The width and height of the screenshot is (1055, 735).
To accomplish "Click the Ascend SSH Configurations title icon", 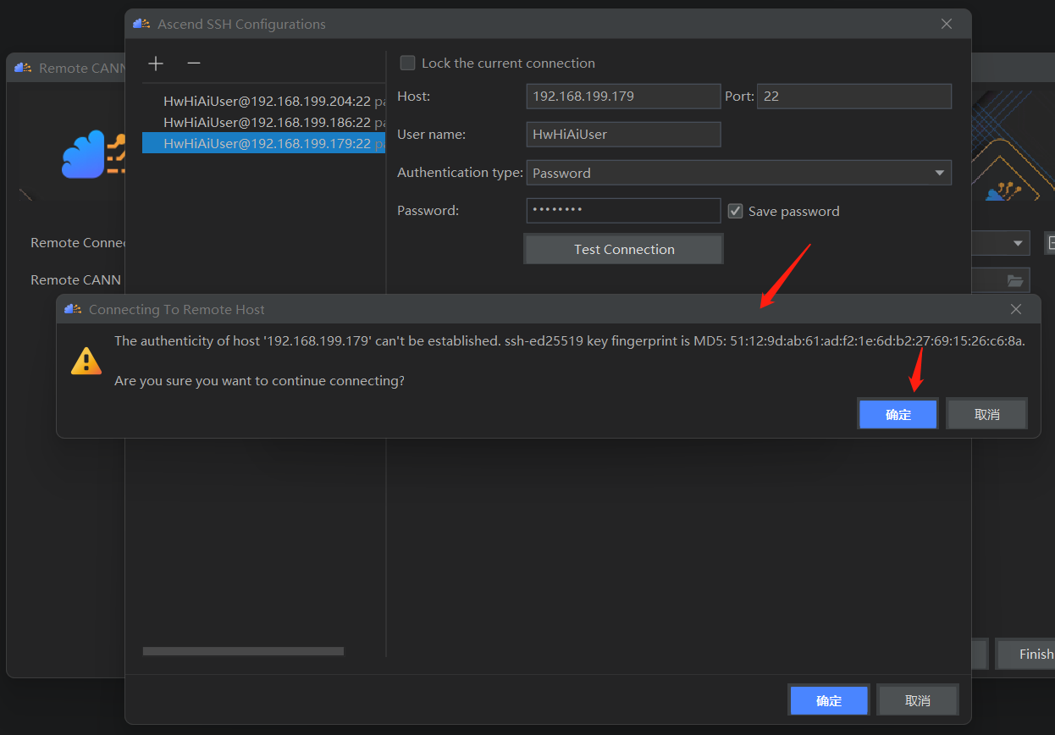I will pyautogui.click(x=141, y=24).
